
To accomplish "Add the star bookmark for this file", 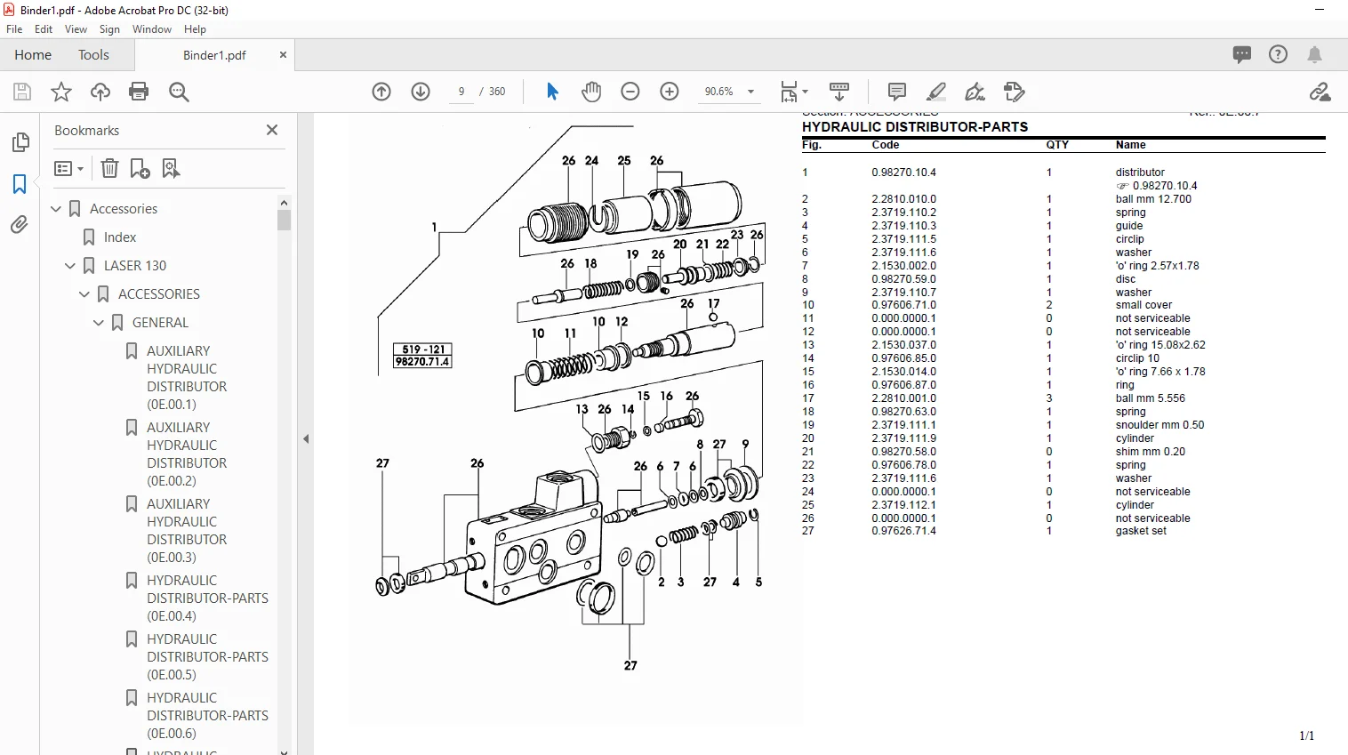I will pyautogui.click(x=61, y=92).
